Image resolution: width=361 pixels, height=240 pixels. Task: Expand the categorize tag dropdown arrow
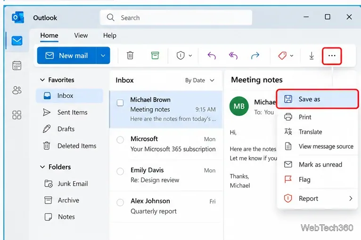point(292,56)
